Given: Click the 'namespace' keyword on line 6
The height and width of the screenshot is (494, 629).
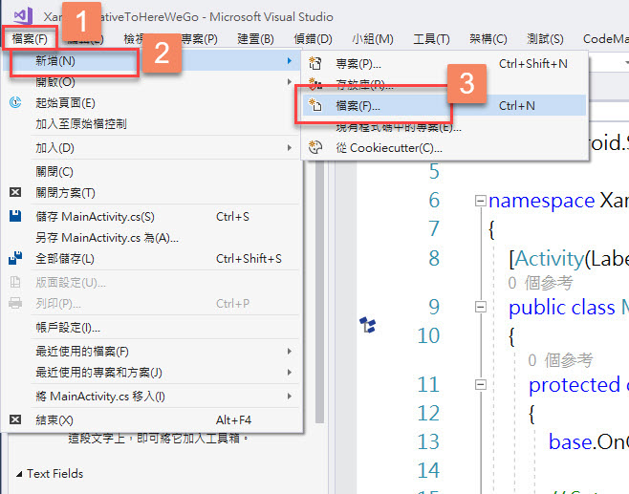Looking at the screenshot, I should (x=542, y=200).
